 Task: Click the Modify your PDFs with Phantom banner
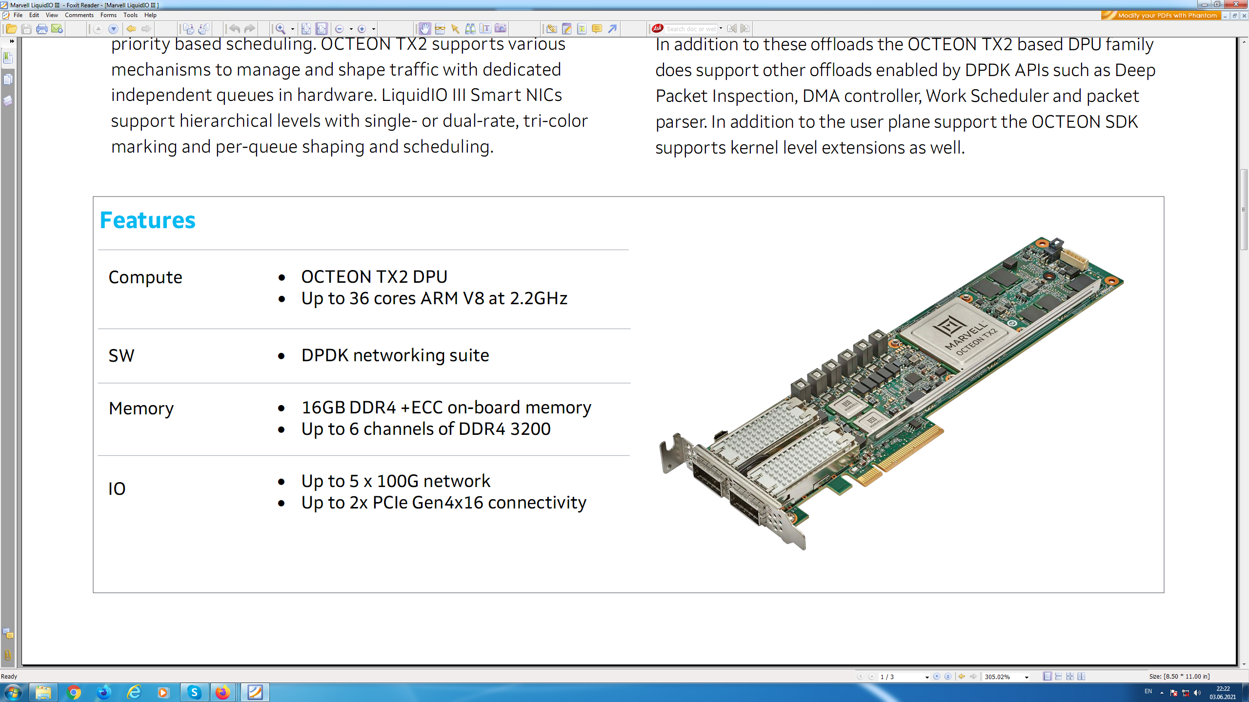click(x=1160, y=15)
